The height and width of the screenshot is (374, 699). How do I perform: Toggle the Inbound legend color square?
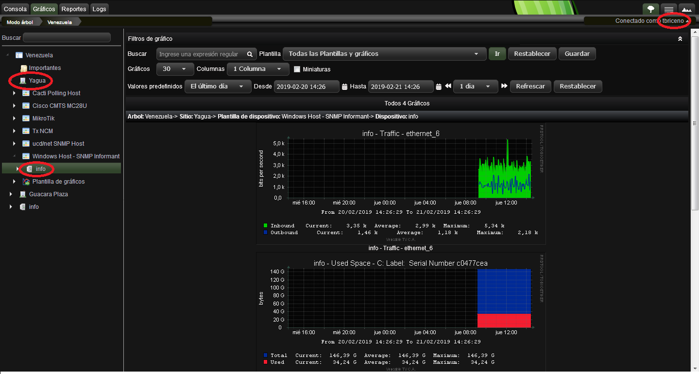(265, 225)
